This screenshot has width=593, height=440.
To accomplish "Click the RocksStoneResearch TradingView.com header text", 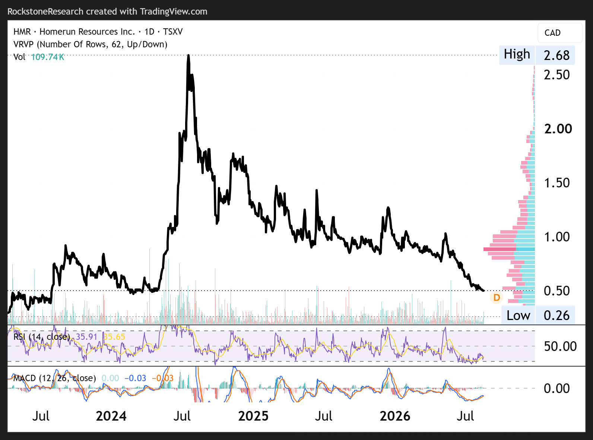I will click(x=107, y=12).
